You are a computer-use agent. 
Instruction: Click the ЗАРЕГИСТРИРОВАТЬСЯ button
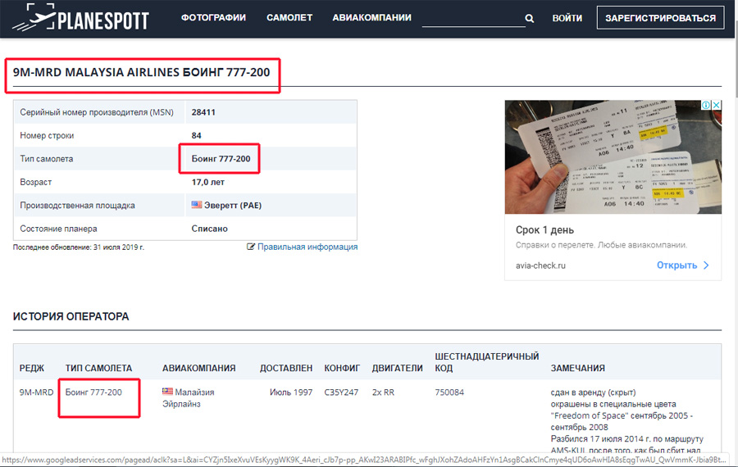pos(660,18)
